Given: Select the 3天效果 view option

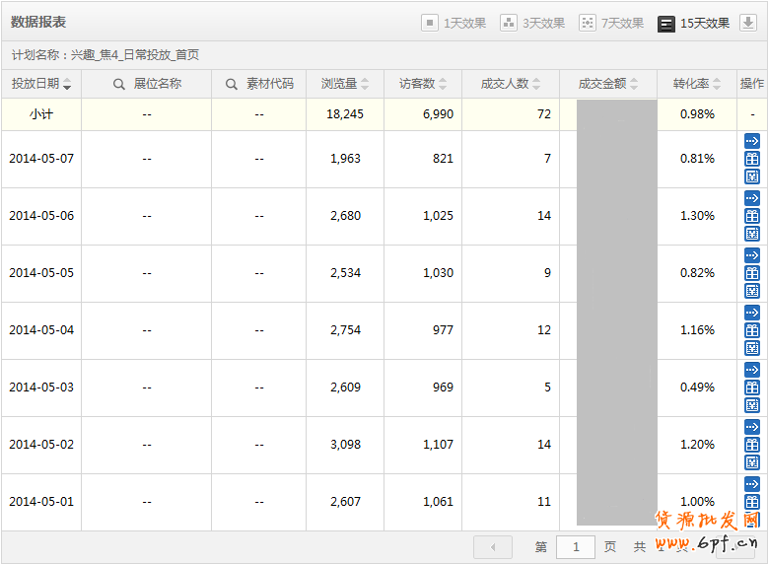Looking at the screenshot, I should pyautogui.click(x=532, y=23).
